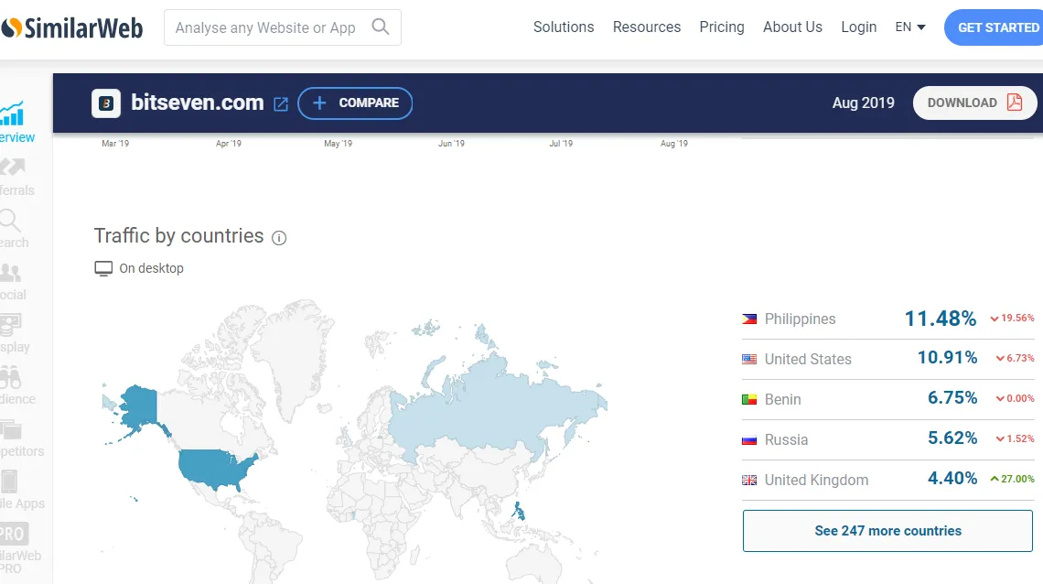
Task: Open bitseven.com external link icon
Action: [282, 104]
